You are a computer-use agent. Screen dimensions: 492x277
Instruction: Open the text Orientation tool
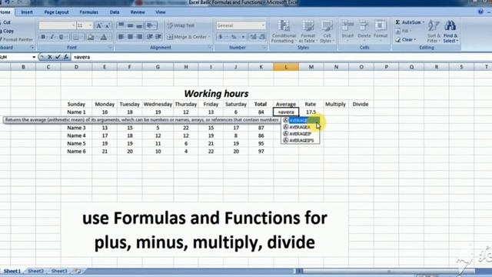(151, 25)
